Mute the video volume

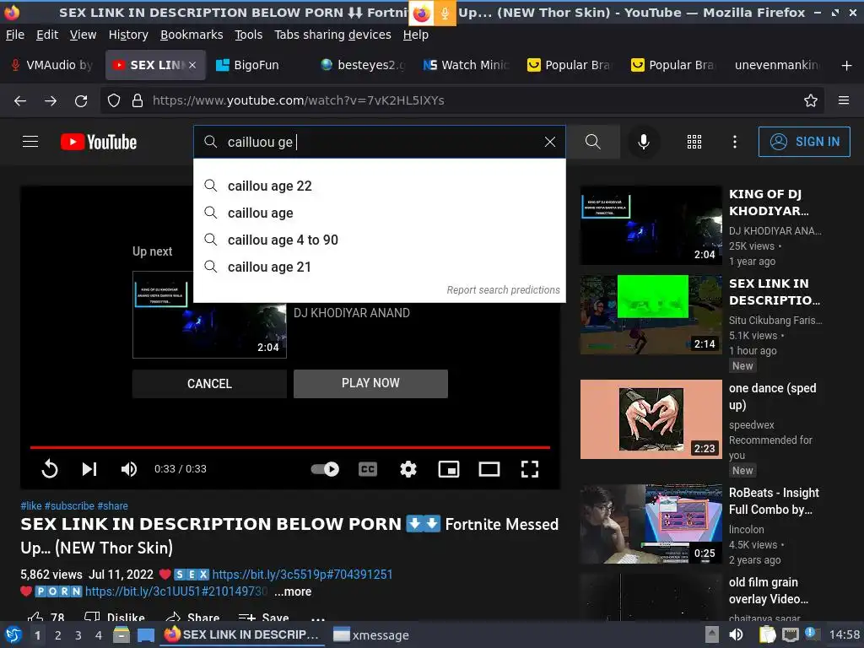click(x=129, y=469)
